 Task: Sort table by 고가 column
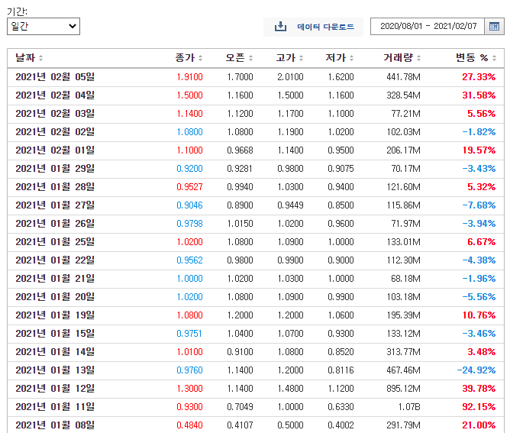(x=289, y=58)
